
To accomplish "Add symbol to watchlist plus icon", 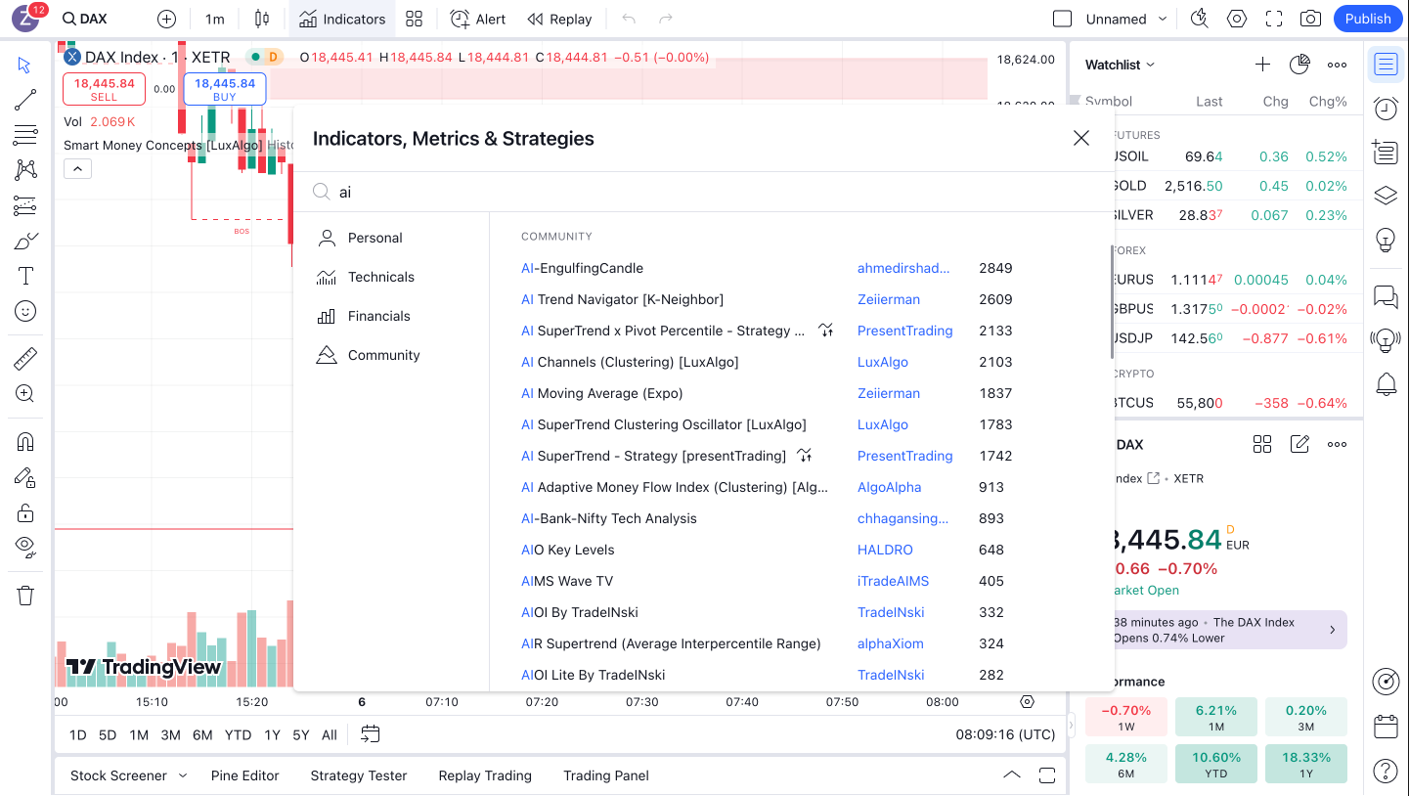I will pyautogui.click(x=1262, y=65).
